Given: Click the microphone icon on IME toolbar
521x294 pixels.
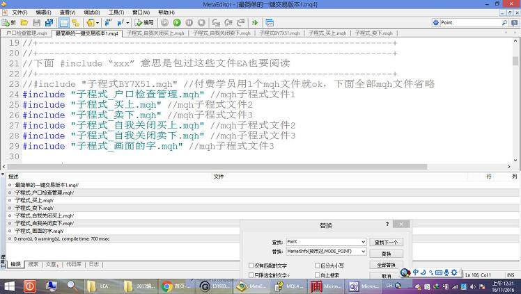Looking at the screenshot, I should pos(446,272).
